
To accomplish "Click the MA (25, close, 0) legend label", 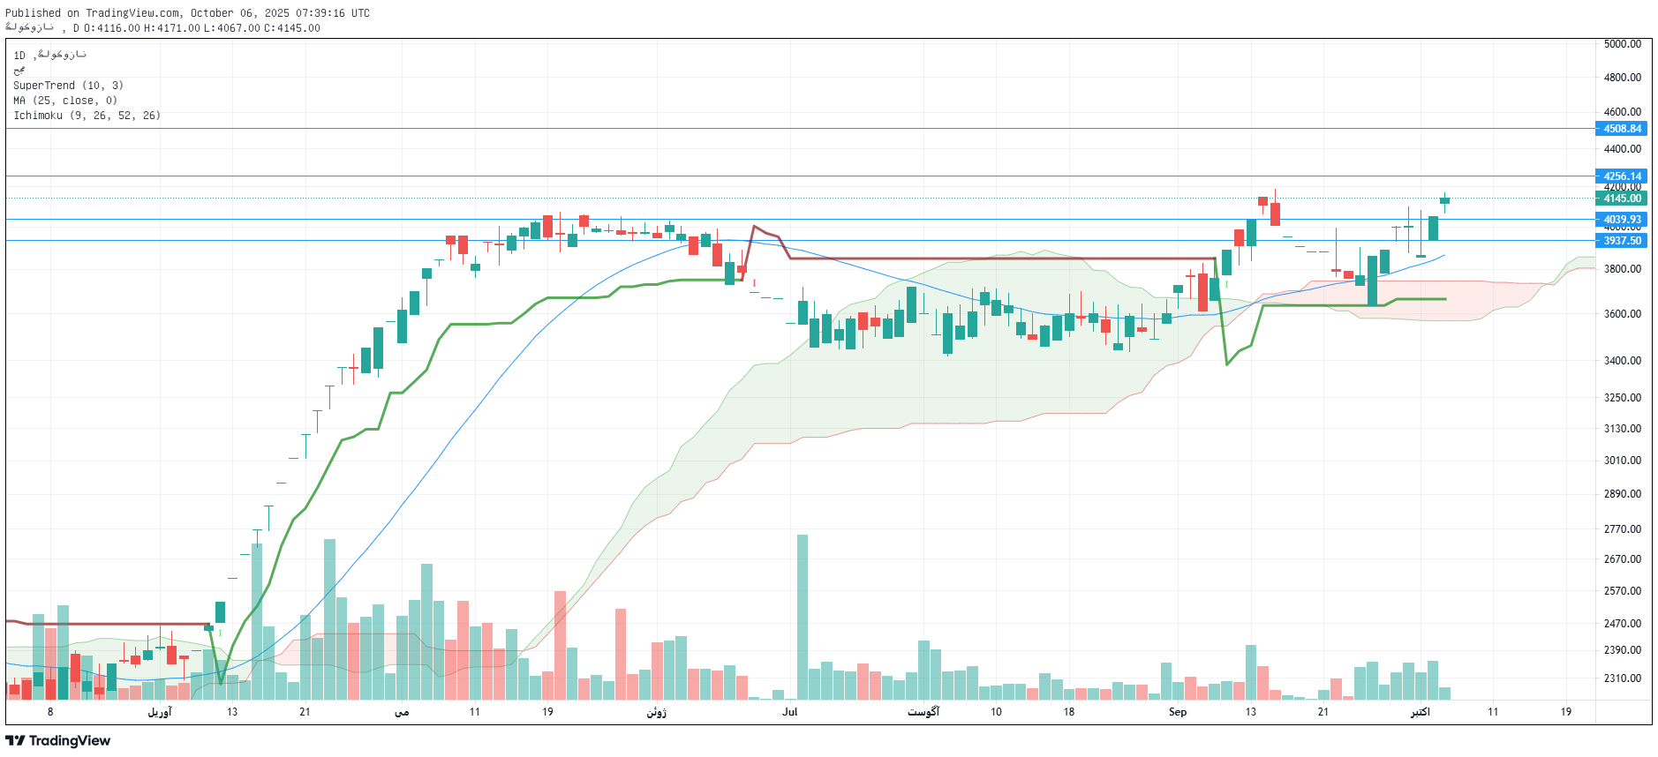I will (x=65, y=101).
